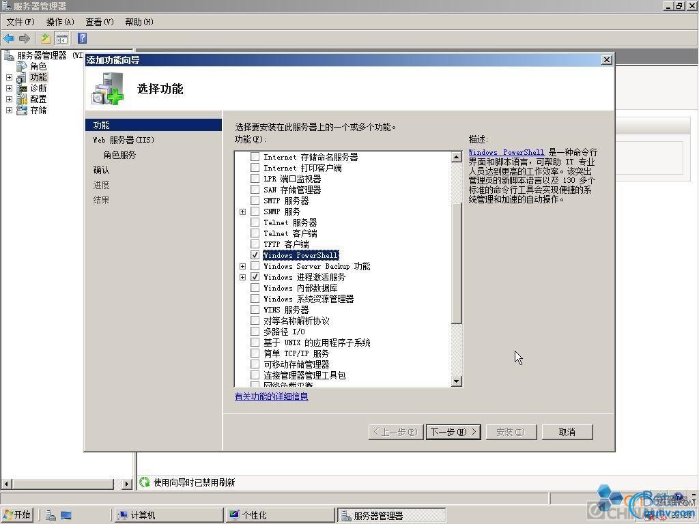The width and height of the screenshot is (699, 524).
Task: Switch to 个性化 taskbar window
Action: coord(280,516)
